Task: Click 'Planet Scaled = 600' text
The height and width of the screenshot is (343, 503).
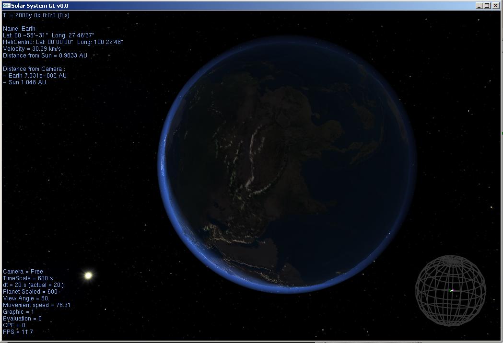Action: (30, 292)
